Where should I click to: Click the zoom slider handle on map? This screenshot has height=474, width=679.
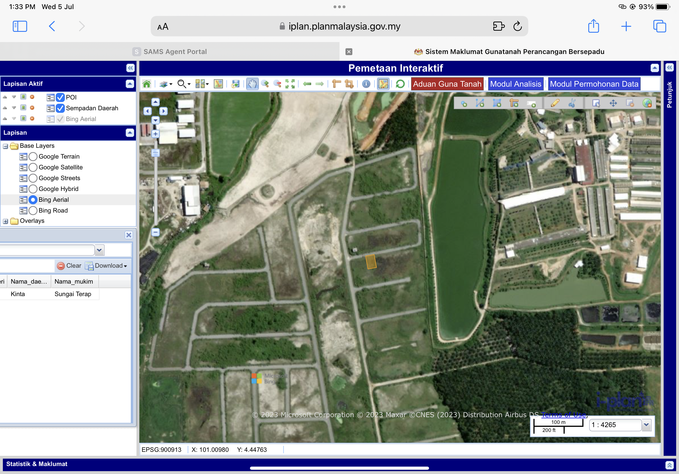[x=156, y=153]
